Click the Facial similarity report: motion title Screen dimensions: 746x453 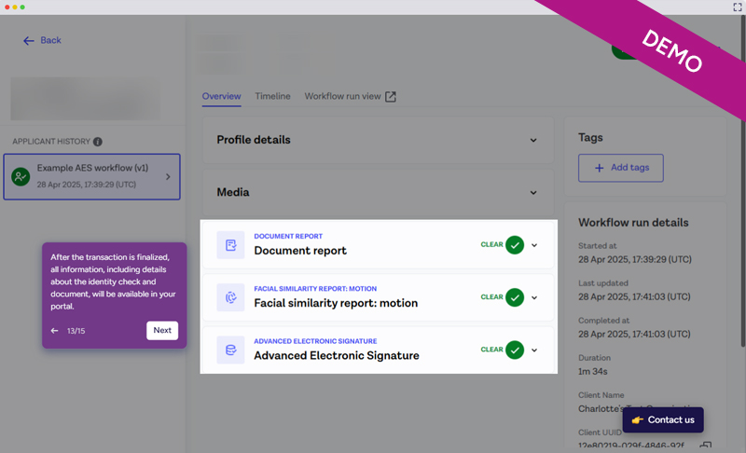click(336, 303)
